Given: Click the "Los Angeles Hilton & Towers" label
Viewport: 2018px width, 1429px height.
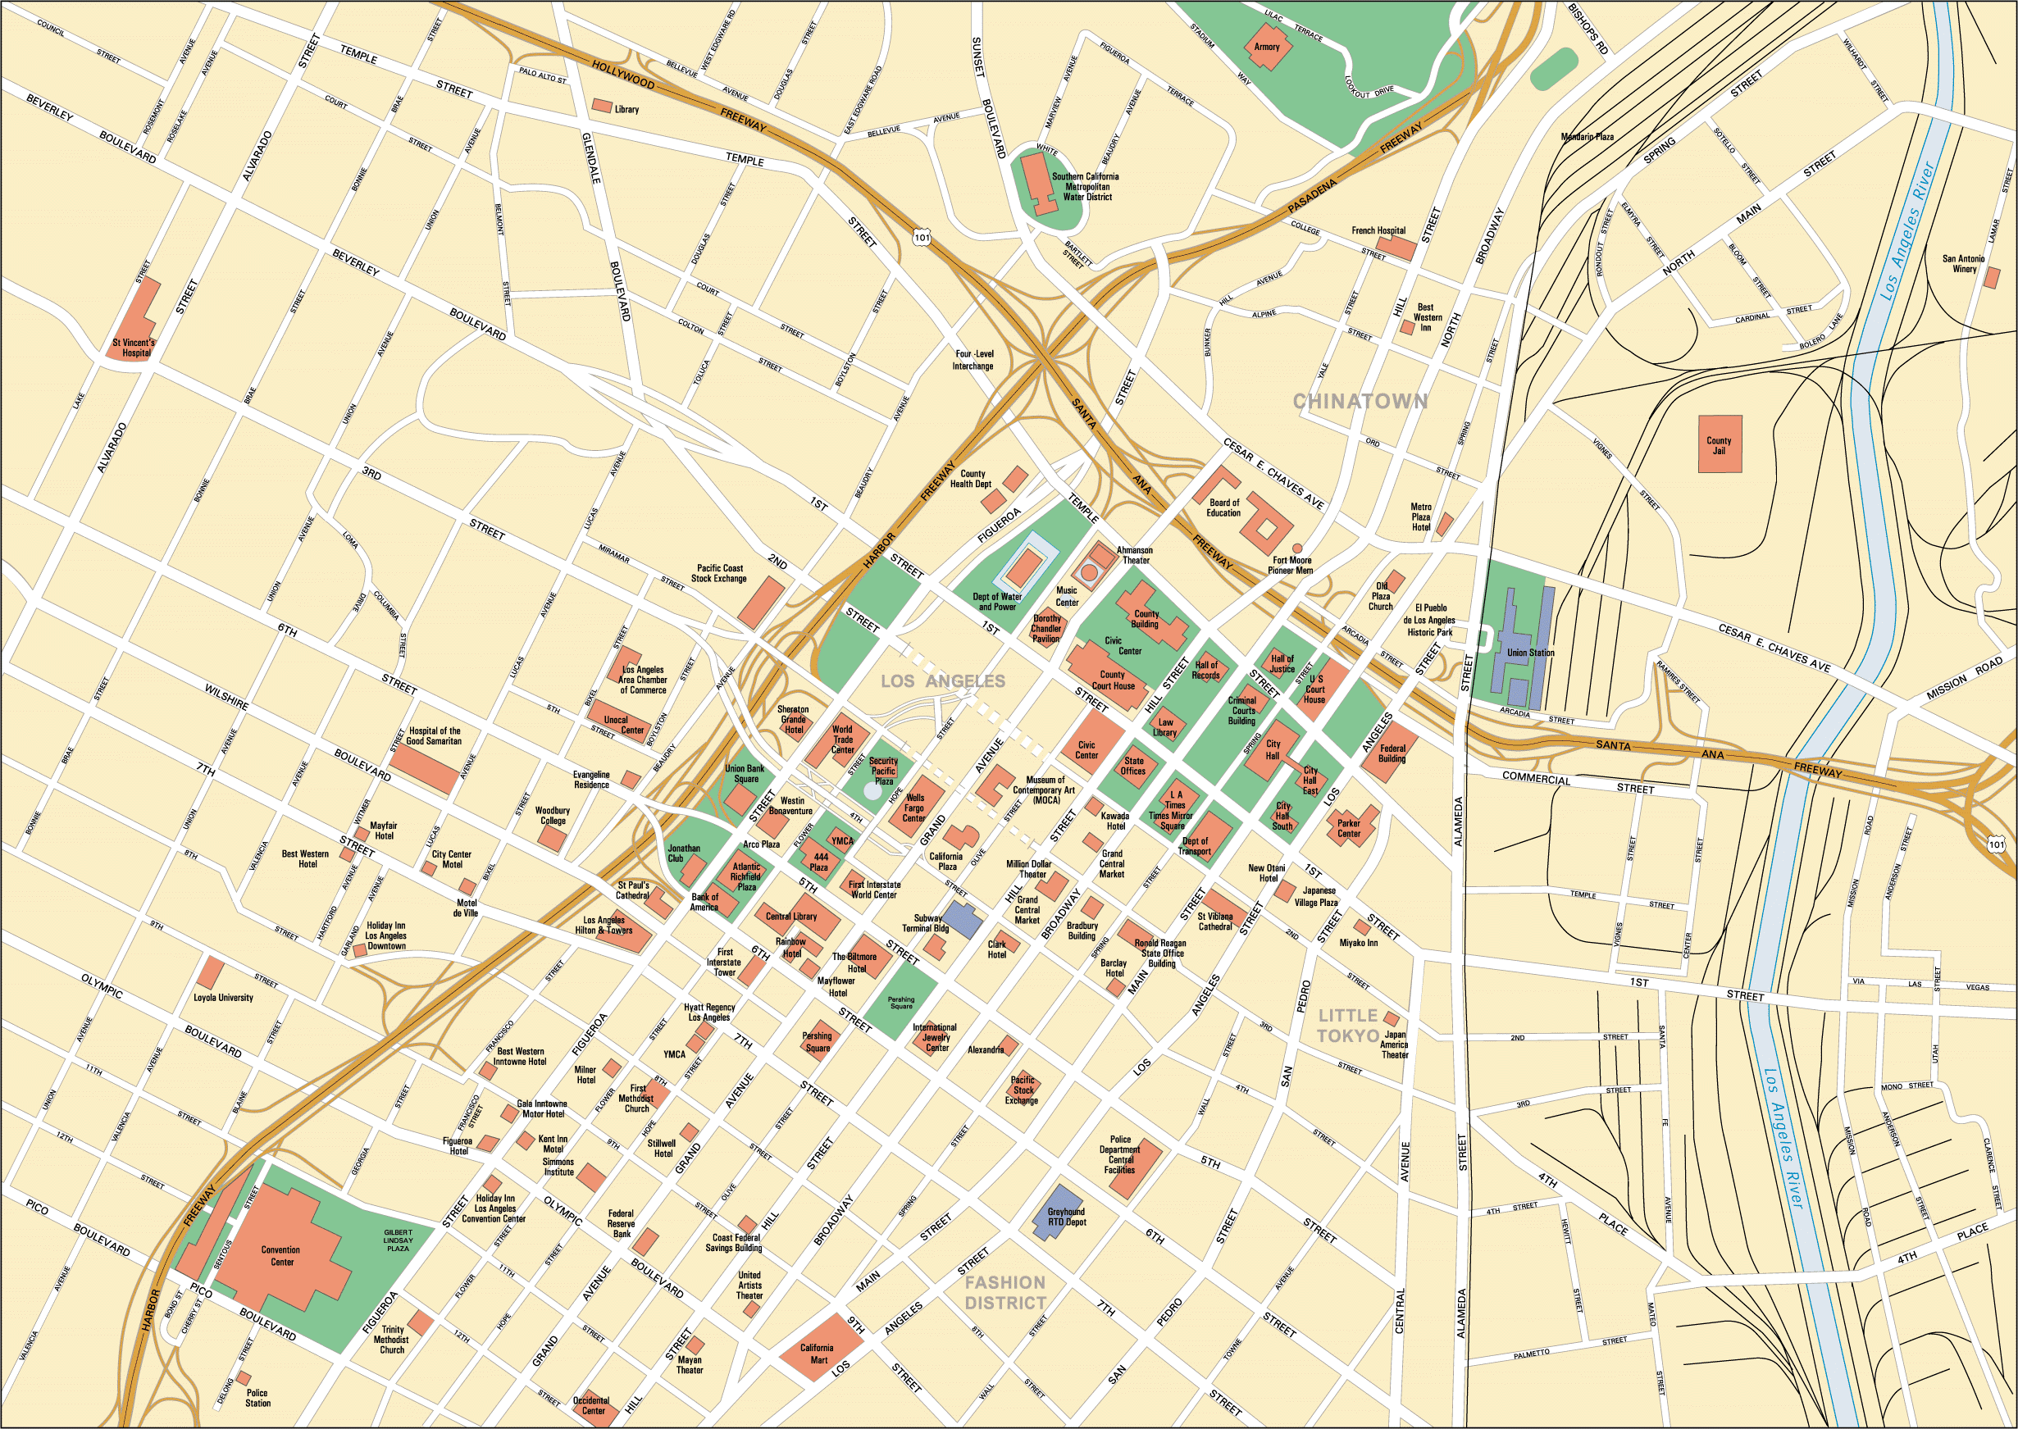Looking at the screenshot, I should pos(603,925).
